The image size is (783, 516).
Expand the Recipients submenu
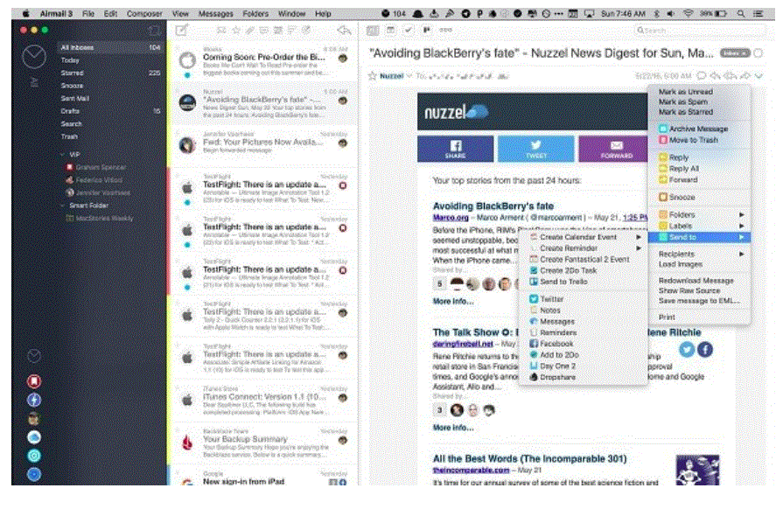pos(699,254)
